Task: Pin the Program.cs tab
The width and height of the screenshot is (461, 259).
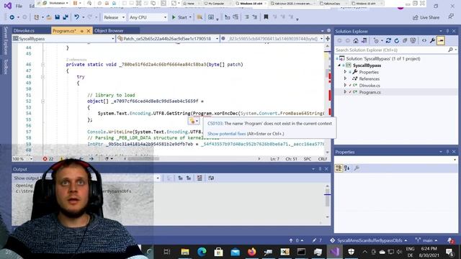Action: click(81, 31)
